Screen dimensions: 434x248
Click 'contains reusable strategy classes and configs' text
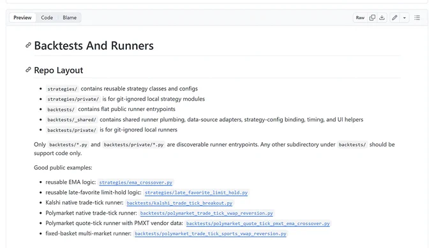pos(139,89)
